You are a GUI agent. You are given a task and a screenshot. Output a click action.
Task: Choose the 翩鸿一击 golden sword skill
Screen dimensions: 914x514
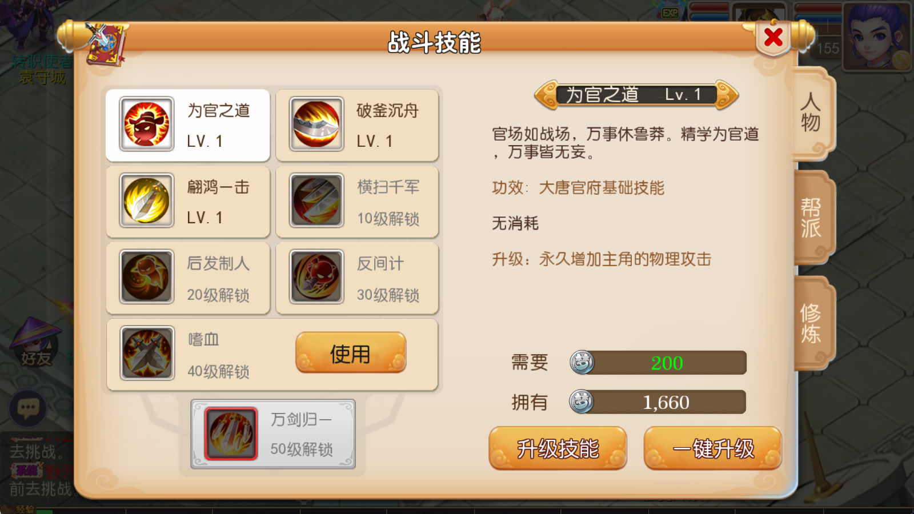147,200
